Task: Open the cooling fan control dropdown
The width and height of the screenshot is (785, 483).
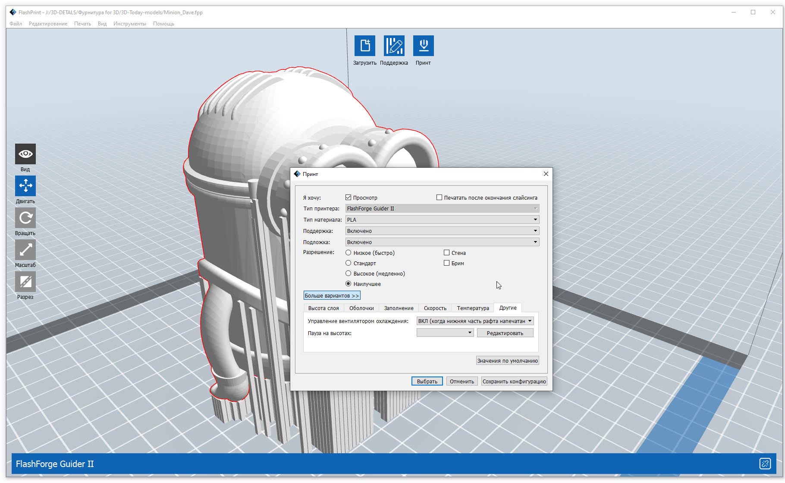Action: coord(475,321)
